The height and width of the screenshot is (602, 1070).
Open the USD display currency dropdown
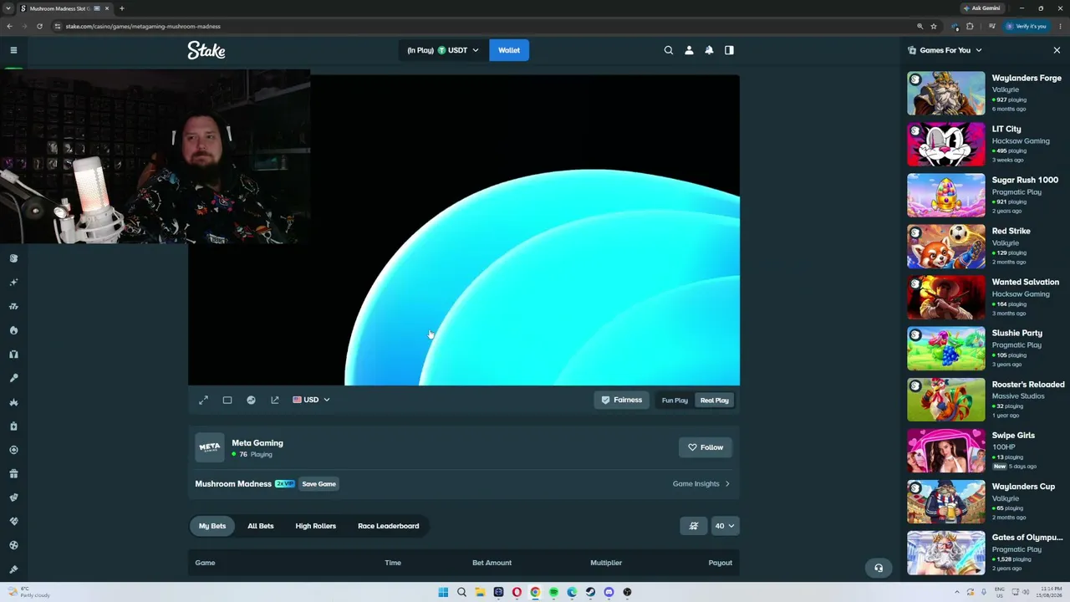click(311, 400)
